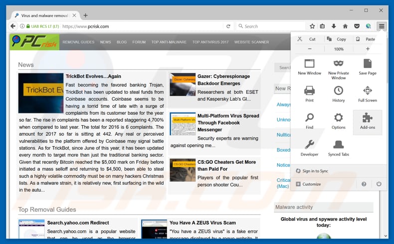Open a New Private Window
This screenshot has width=394, height=244.
pos(339,70)
